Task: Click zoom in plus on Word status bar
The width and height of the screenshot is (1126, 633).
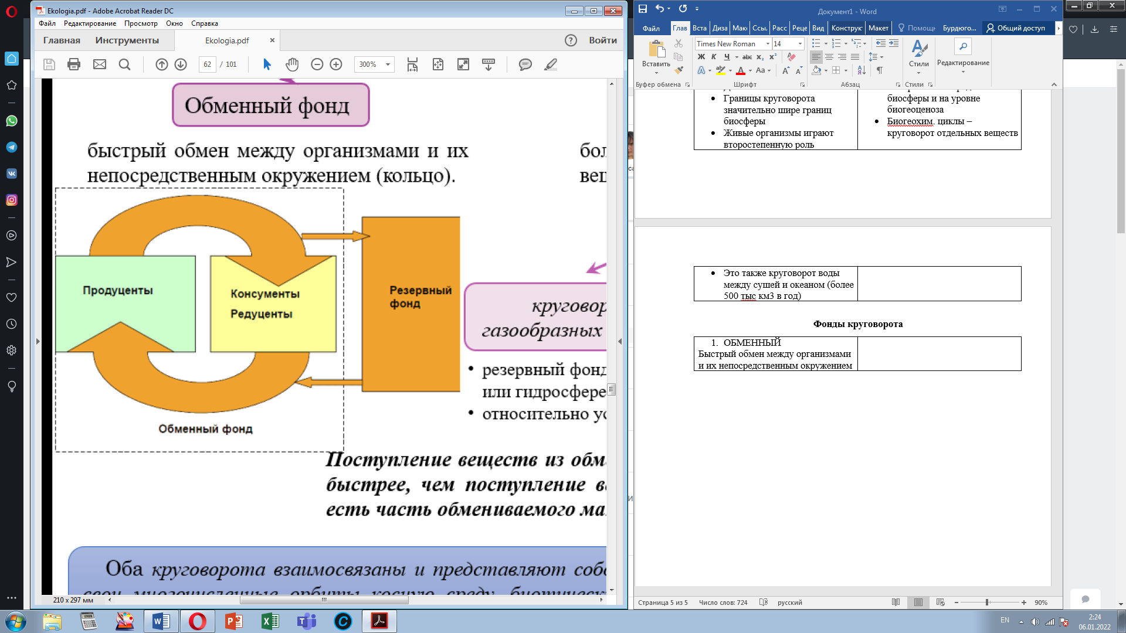Action: tap(1024, 603)
